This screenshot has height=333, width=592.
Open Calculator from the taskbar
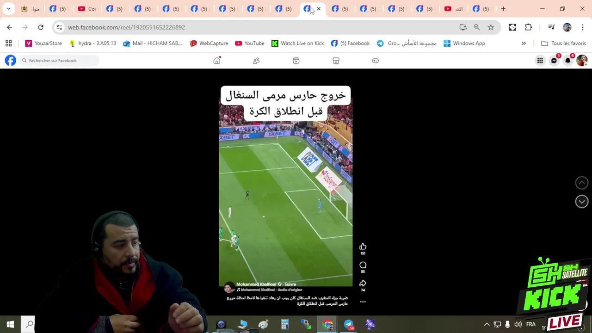[284, 324]
